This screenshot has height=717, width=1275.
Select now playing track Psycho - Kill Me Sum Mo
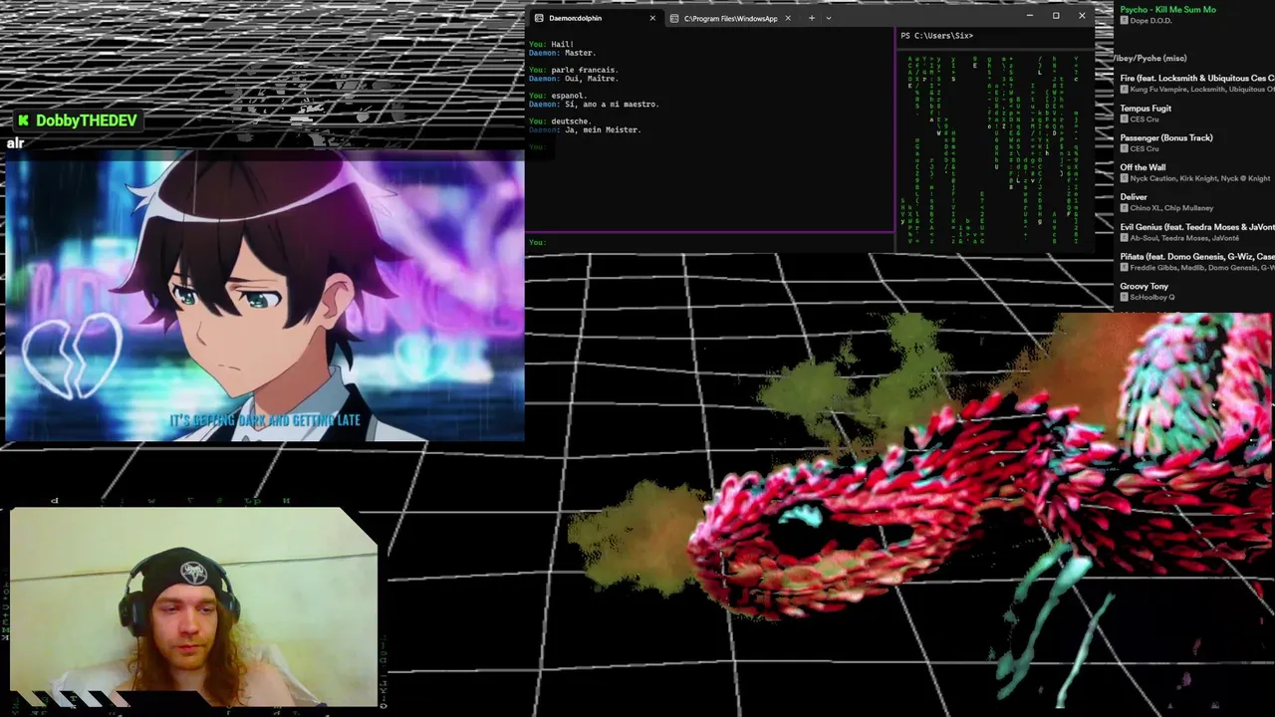pos(1167,10)
